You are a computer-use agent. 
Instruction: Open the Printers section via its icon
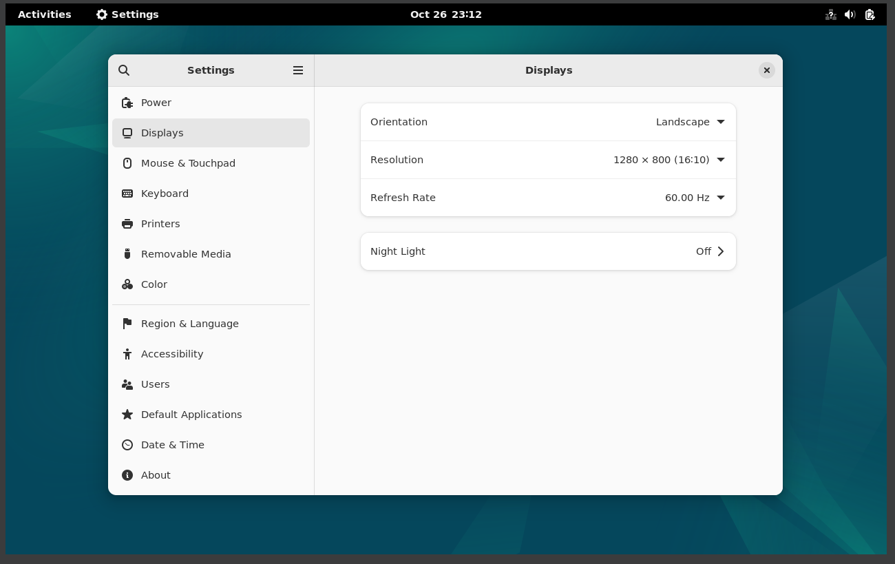pos(127,224)
